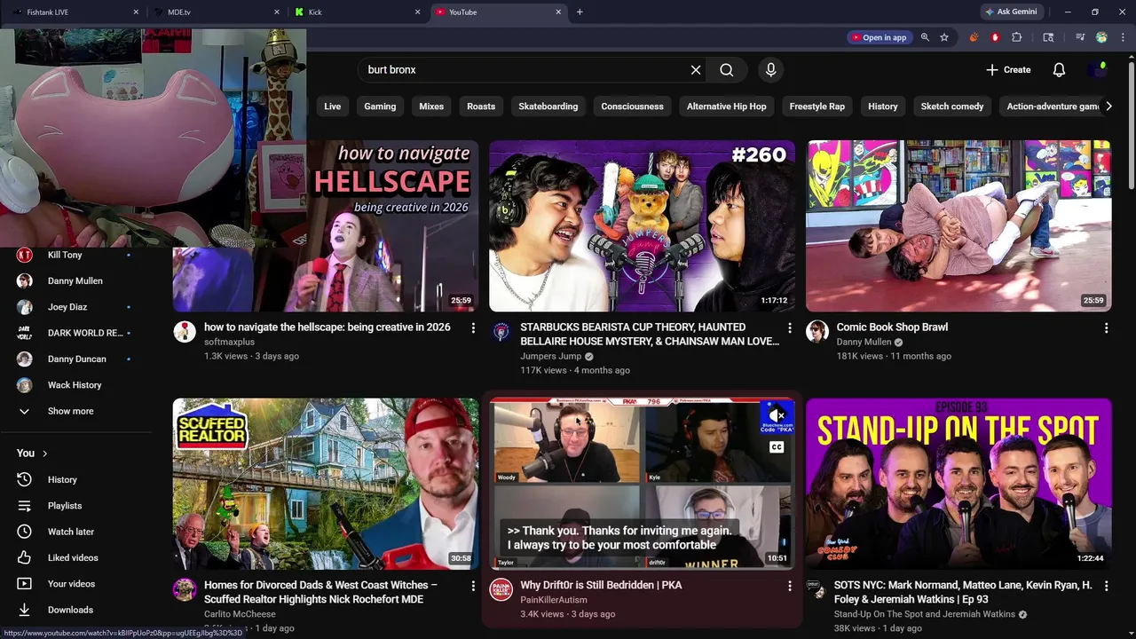Select the Sketch comedy filter chip
Image resolution: width=1136 pixels, height=639 pixels.
(952, 106)
